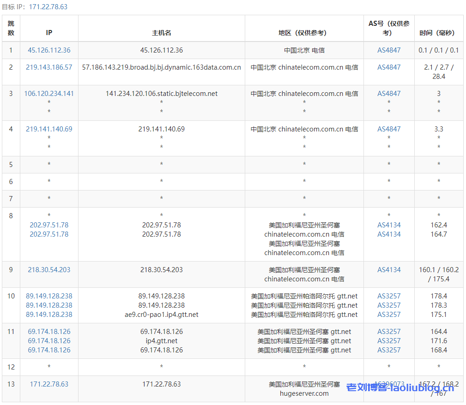Click the first 89.149.128.238 IP link in hop 10

[x=49, y=296]
